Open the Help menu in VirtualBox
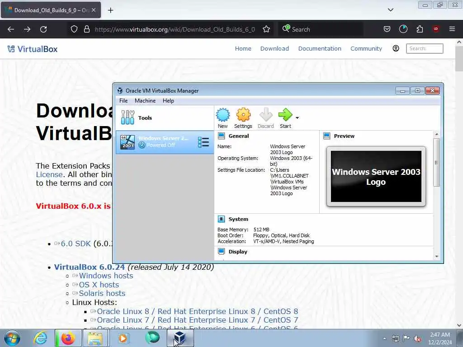Image resolution: width=463 pixels, height=347 pixels. 168,101
